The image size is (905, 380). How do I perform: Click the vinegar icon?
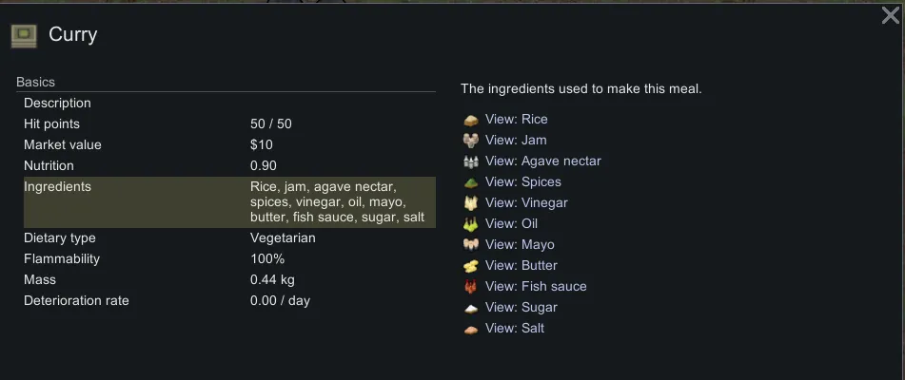470,203
